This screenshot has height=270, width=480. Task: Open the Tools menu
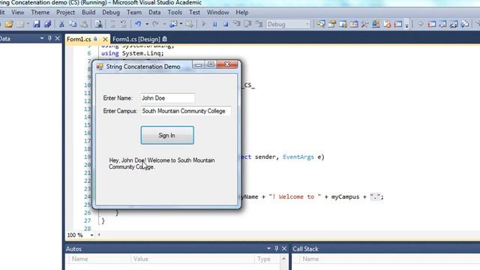coord(175,13)
